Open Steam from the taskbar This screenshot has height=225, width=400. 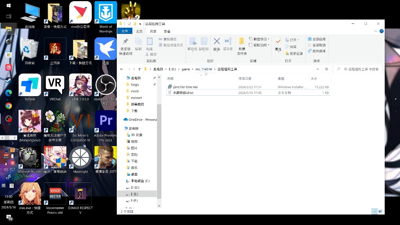pyautogui.click(x=9, y=80)
